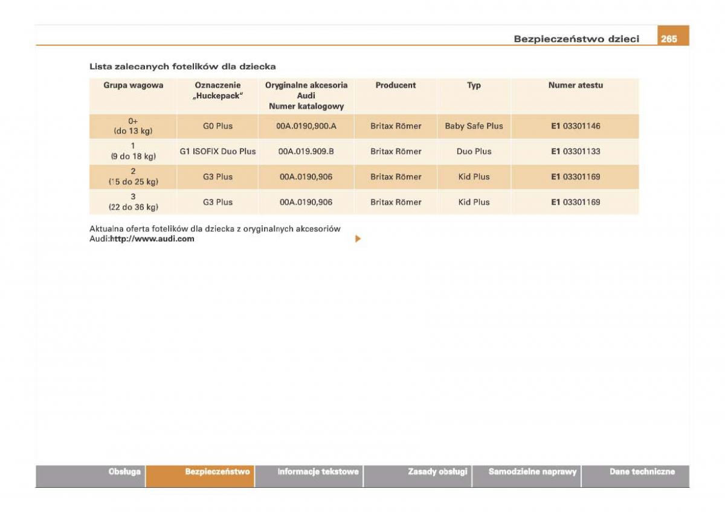725x512 pixels.
Task: Go to the Zasady obsługi tab
Action: [x=417, y=476]
